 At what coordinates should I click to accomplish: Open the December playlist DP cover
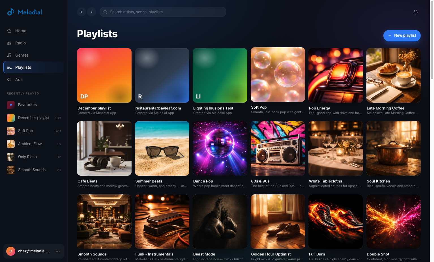tap(104, 75)
